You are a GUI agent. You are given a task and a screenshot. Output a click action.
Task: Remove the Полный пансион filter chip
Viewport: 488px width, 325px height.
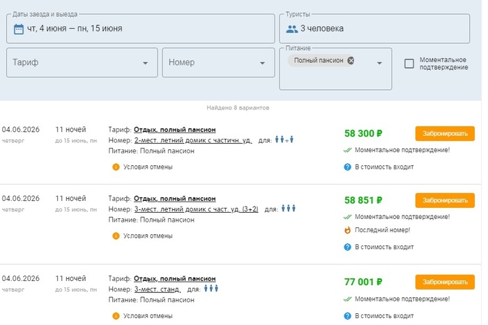click(351, 61)
